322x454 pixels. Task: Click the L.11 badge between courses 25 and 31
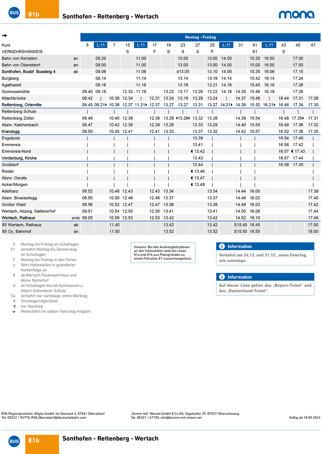(226, 45)
